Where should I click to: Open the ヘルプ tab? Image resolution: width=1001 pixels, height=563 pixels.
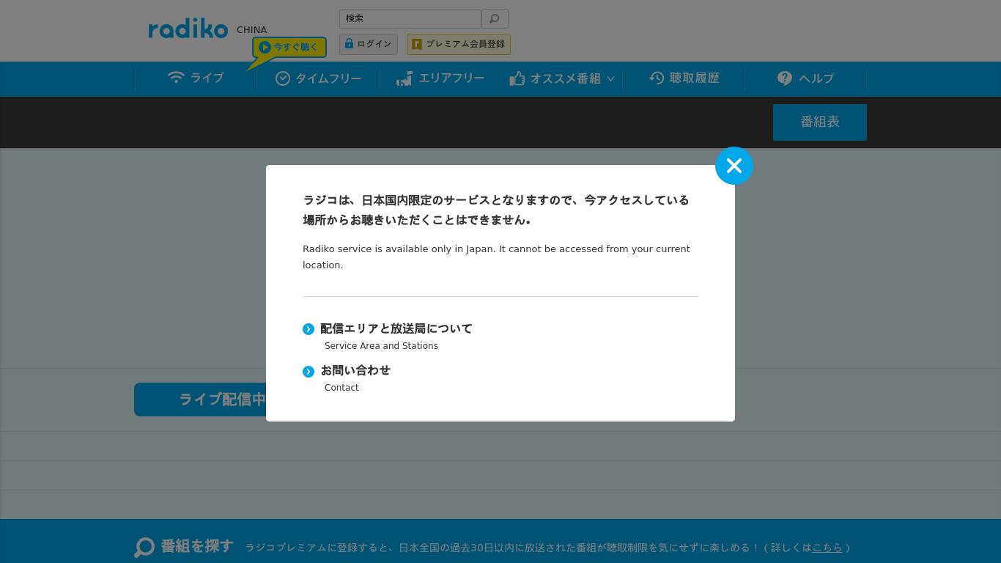[805, 78]
